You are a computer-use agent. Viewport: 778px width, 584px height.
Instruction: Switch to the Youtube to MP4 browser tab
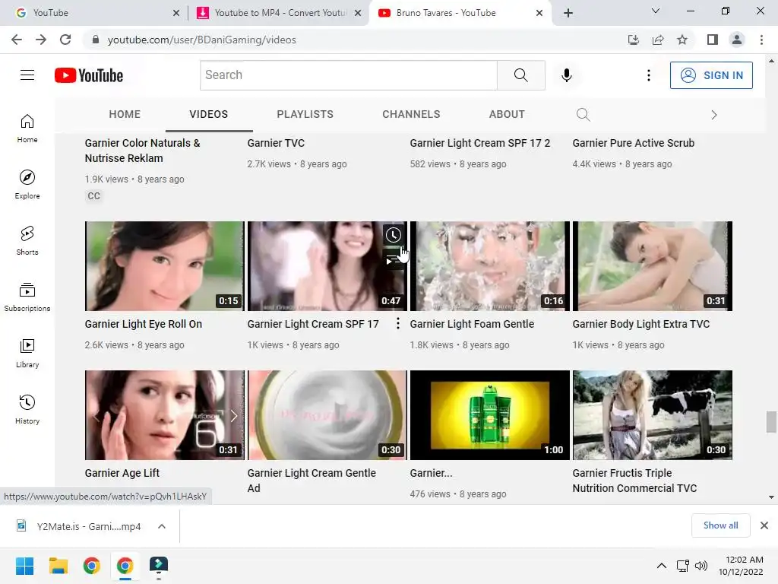[280, 13]
